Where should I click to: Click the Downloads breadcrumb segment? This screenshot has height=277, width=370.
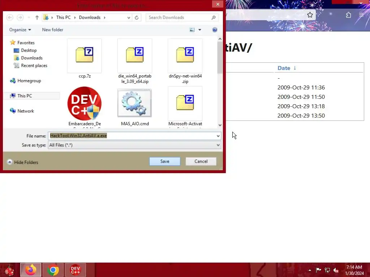[90, 17]
